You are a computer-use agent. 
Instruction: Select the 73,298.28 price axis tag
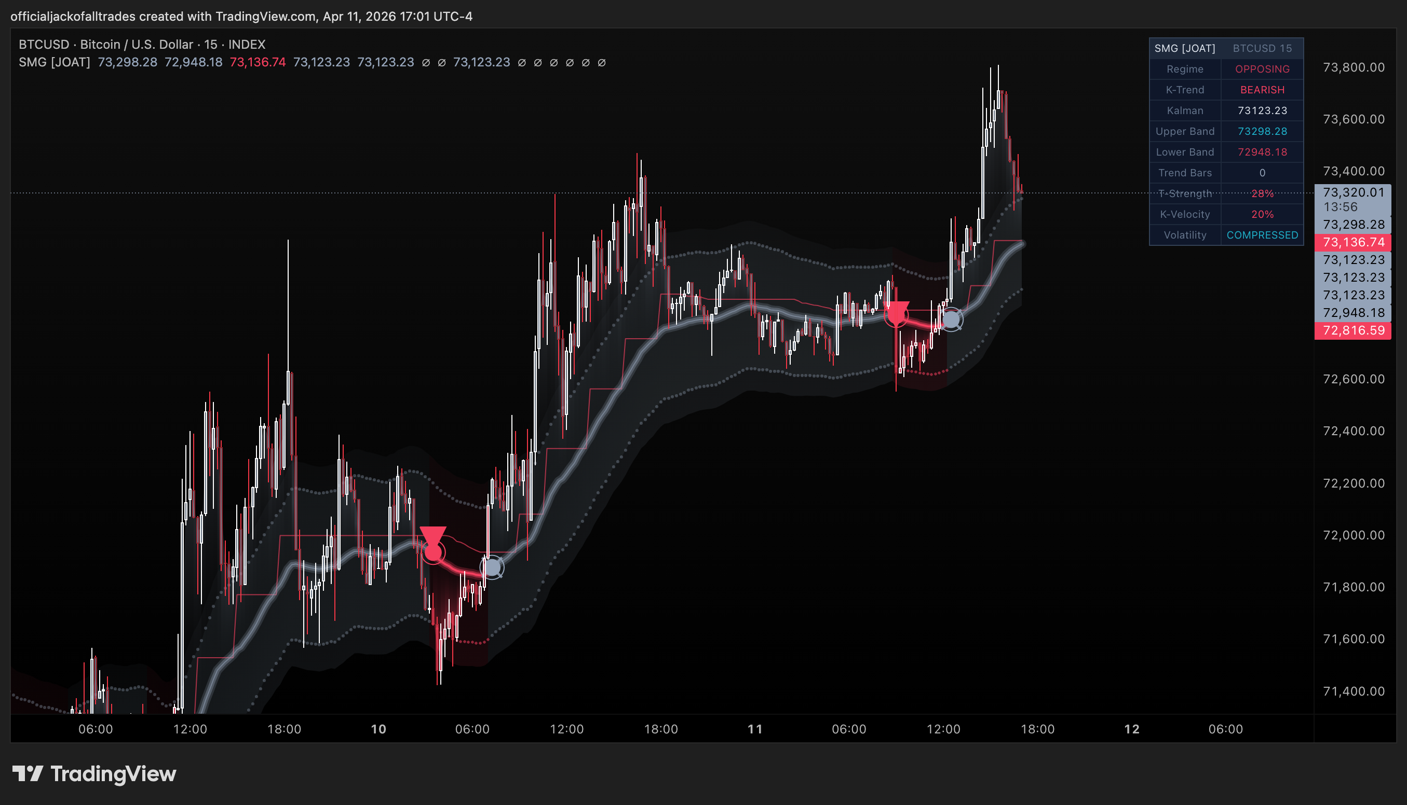tap(1353, 225)
